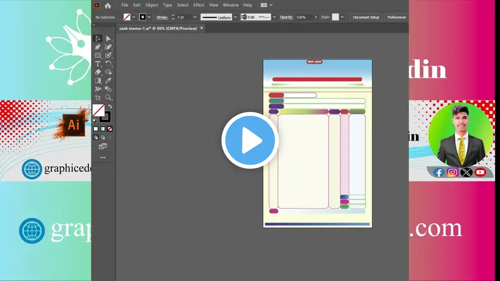Viewport: 500px width, 281px height.
Task: Open the Style dropdown arrow
Action: point(342,17)
